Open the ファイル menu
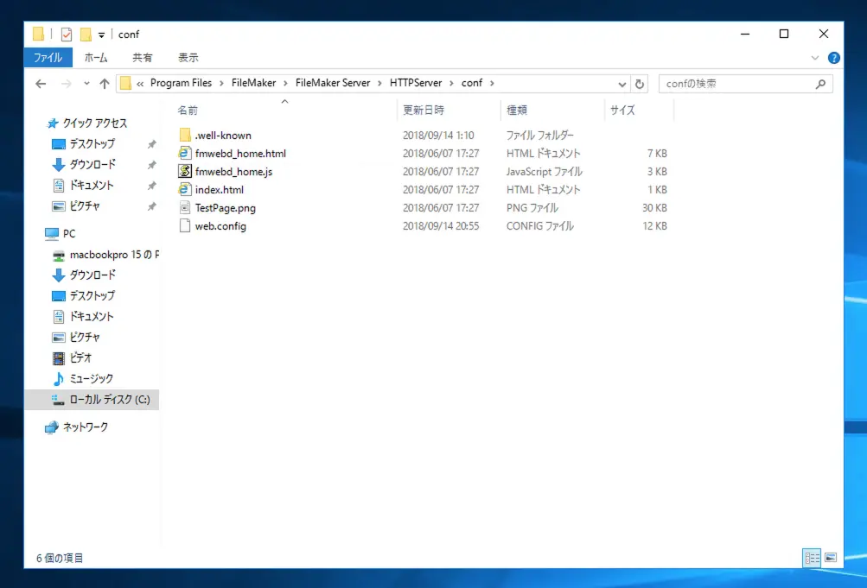This screenshot has height=588, width=867. click(x=47, y=57)
